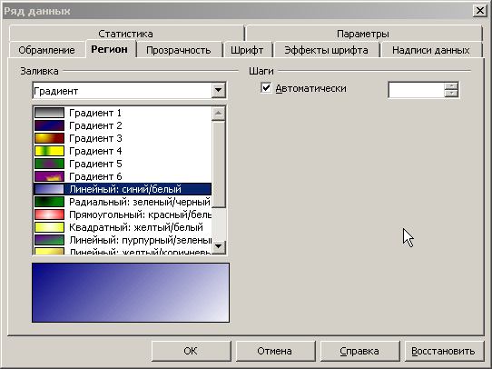This screenshot has width=492, height=369.
Task: Click gradient list scroll-up arrow
Action: (x=219, y=114)
